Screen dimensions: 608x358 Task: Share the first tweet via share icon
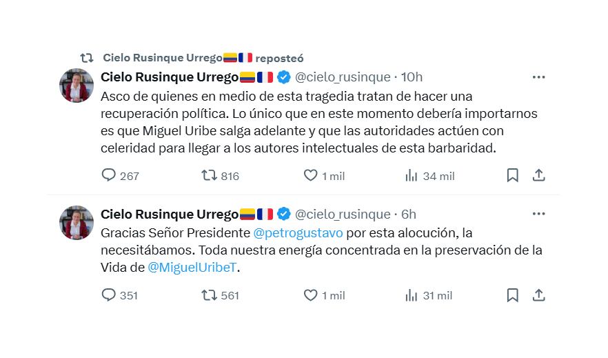[x=539, y=175]
